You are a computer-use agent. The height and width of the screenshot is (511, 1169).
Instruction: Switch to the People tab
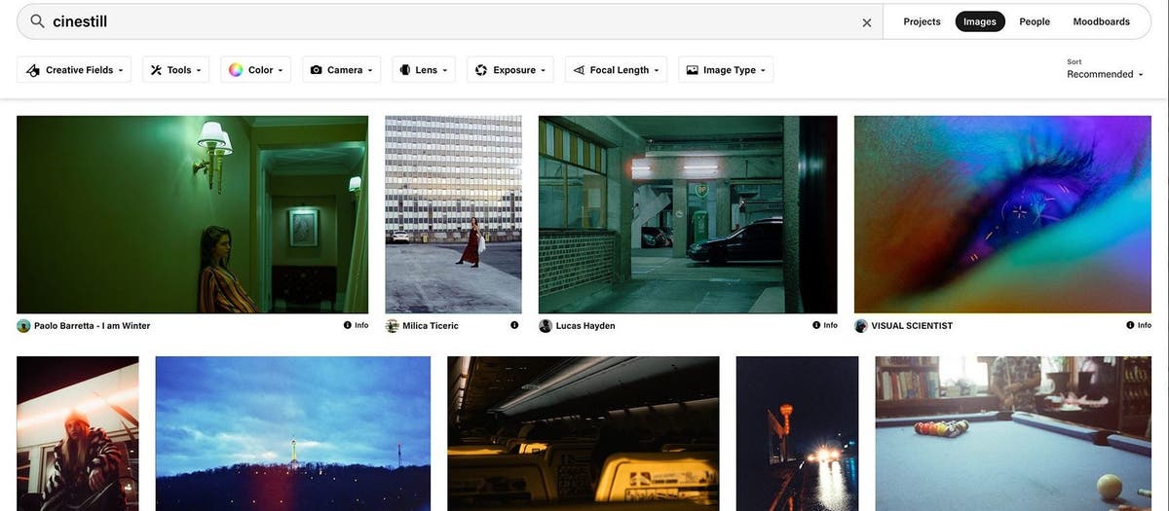(x=1035, y=21)
